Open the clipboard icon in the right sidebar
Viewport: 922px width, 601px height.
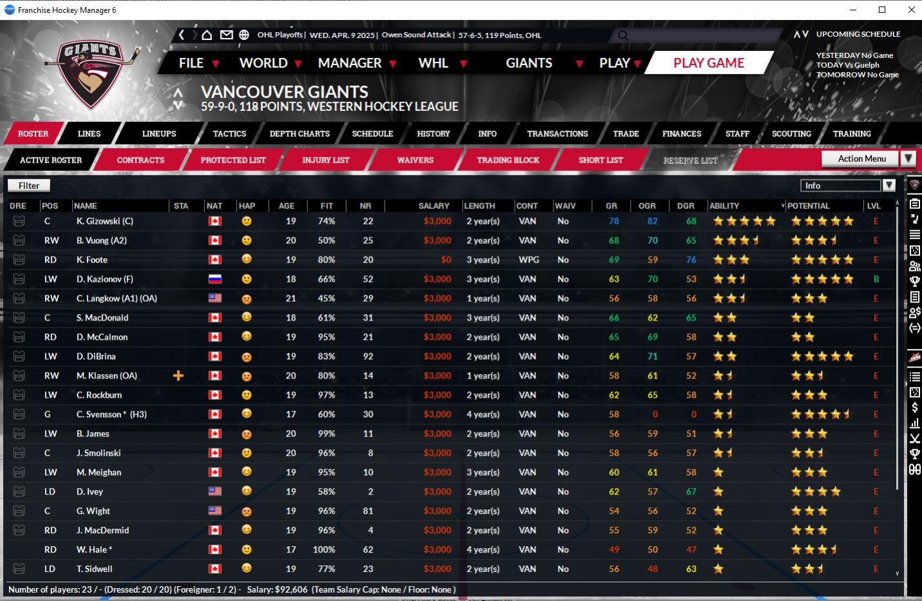(x=914, y=203)
